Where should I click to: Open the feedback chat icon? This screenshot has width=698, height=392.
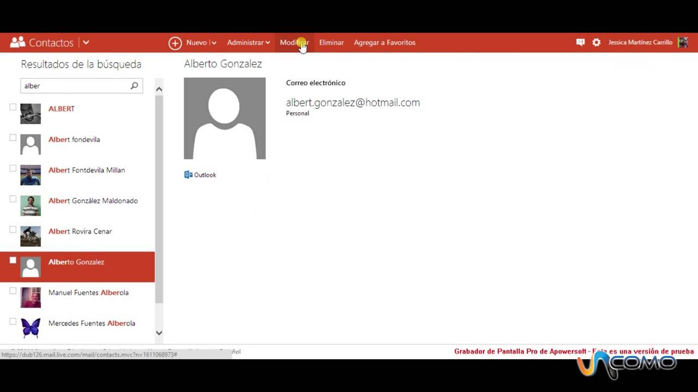[580, 42]
